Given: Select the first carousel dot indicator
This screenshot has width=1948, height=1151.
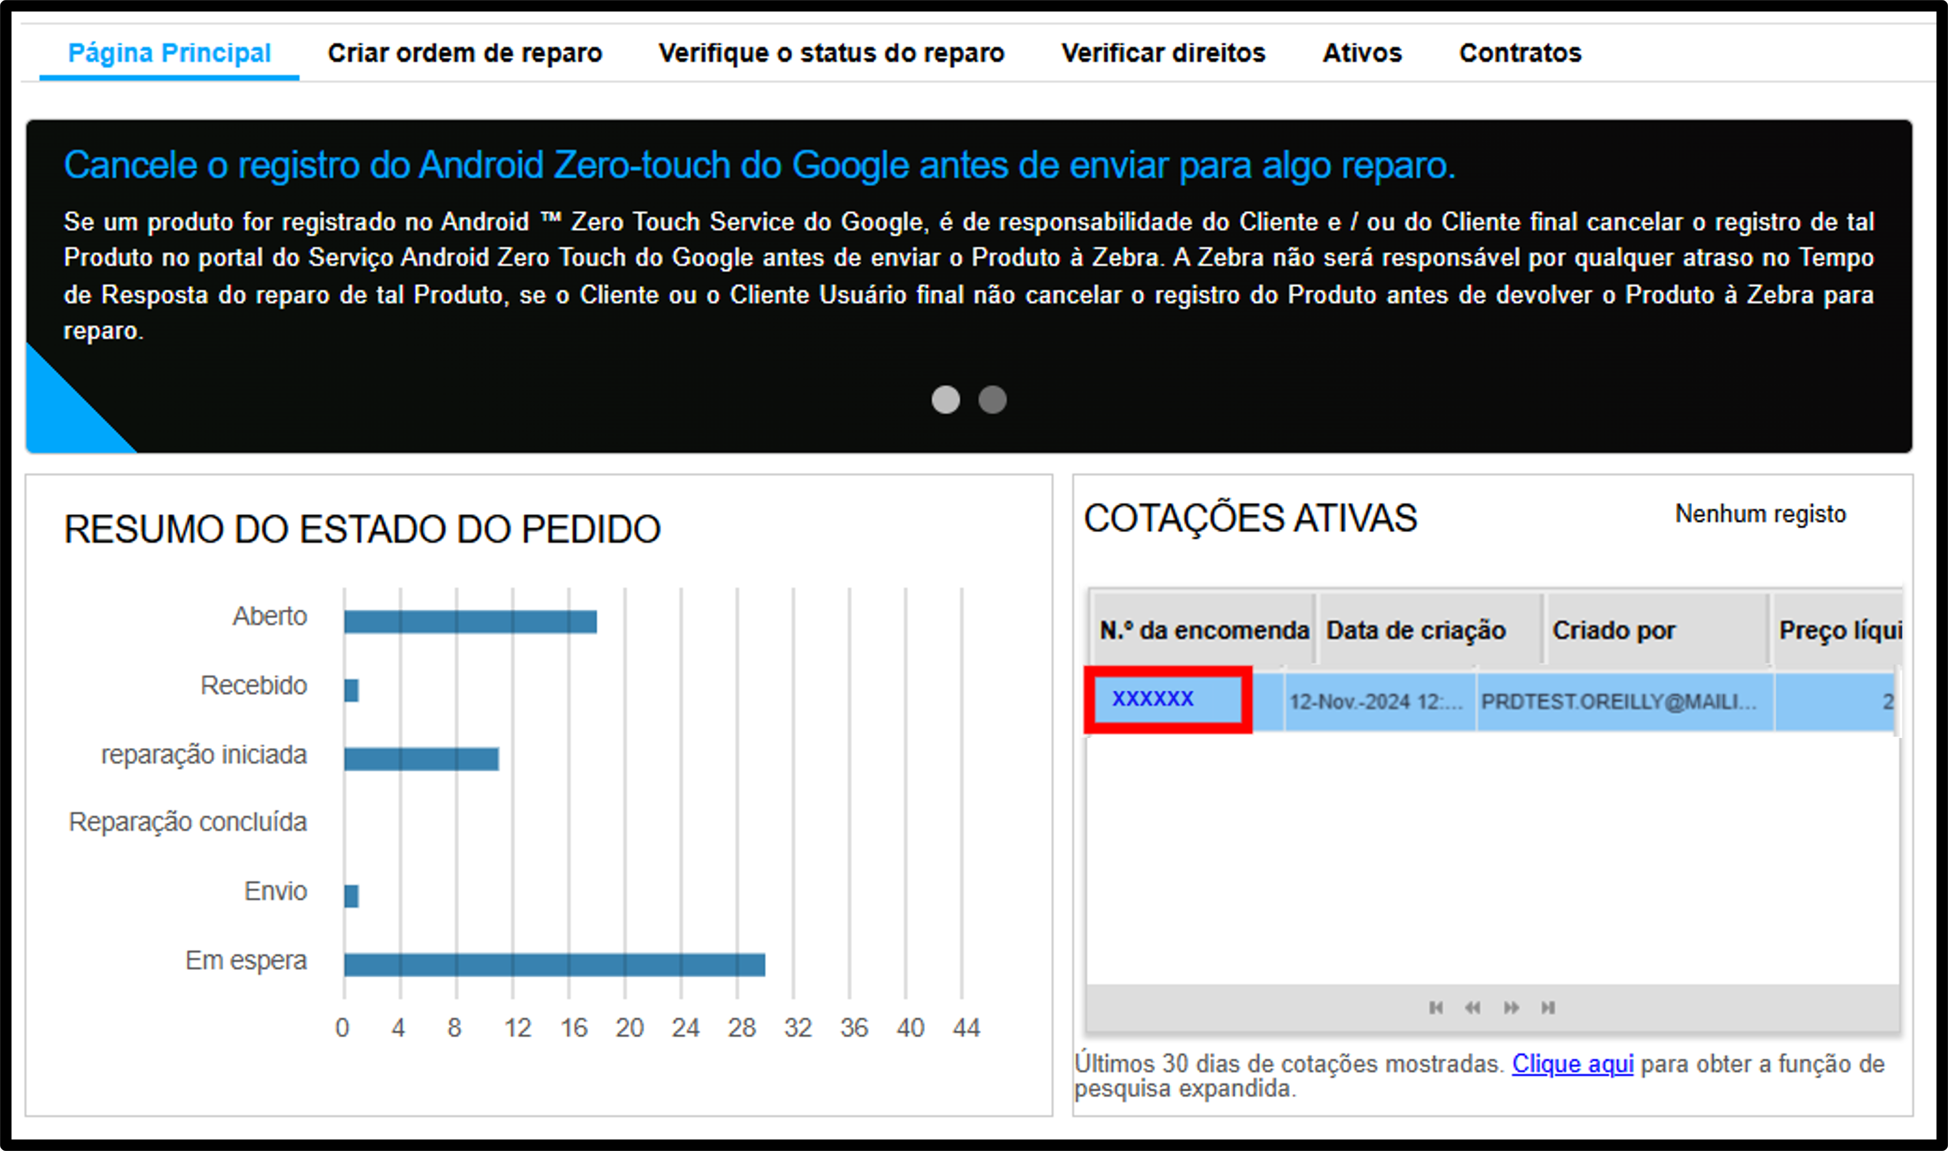Looking at the screenshot, I should click(x=945, y=399).
